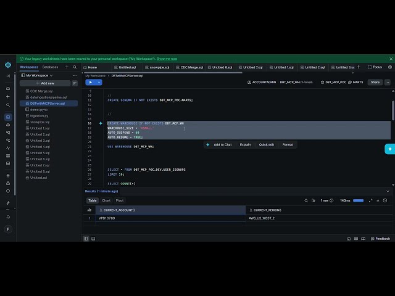Search the results with the magnifier icon

click(x=306, y=200)
